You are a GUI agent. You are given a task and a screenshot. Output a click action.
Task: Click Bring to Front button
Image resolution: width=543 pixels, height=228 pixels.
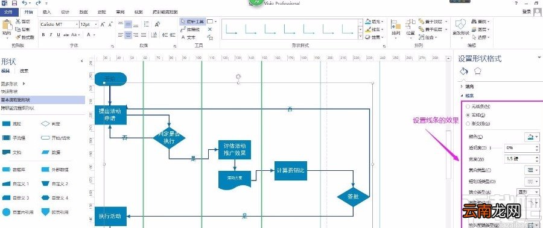pos(433,22)
